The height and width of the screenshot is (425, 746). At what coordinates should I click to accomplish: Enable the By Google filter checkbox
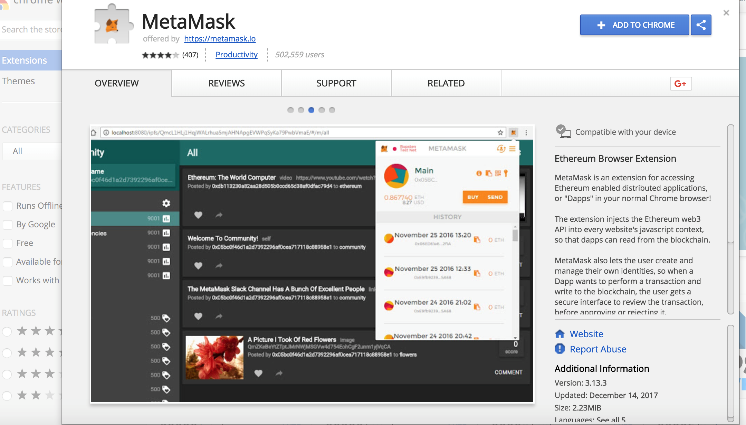(8, 224)
